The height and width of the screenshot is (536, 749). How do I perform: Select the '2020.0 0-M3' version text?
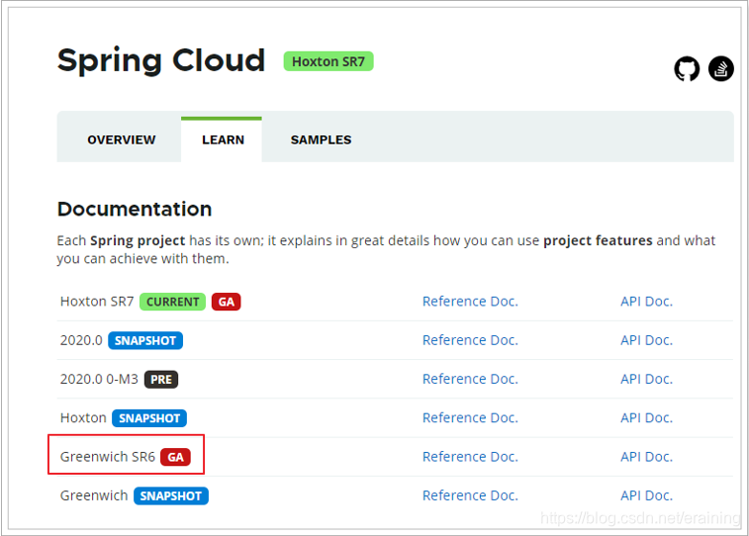coord(99,379)
